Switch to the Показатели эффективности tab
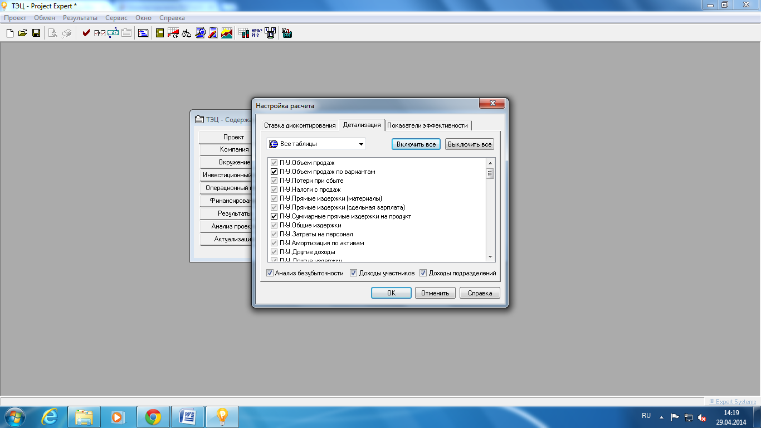This screenshot has height=428, width=761. [428, 125]
